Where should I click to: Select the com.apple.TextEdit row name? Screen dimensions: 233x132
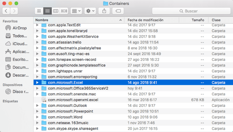[64, 25]
